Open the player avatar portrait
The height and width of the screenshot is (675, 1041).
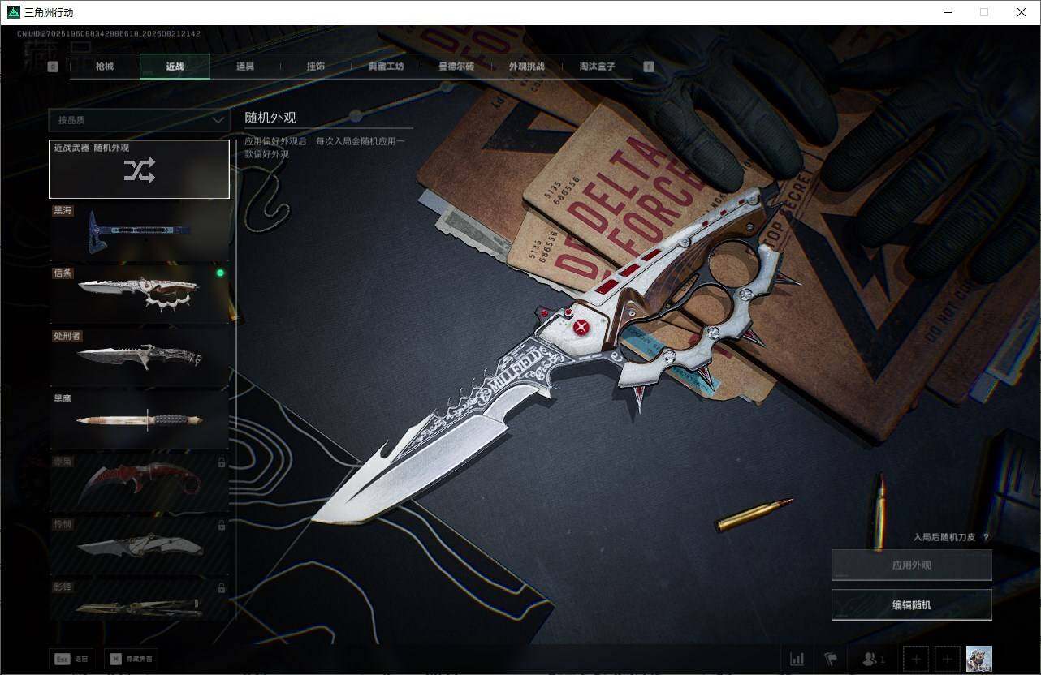(979, 659)
